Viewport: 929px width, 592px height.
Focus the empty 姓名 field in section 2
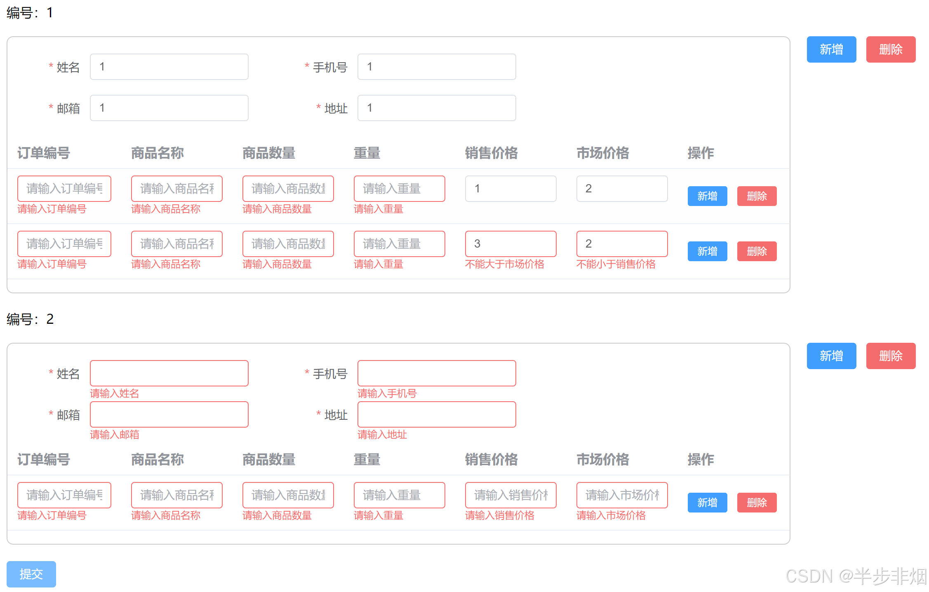click(x=169, y=373)
